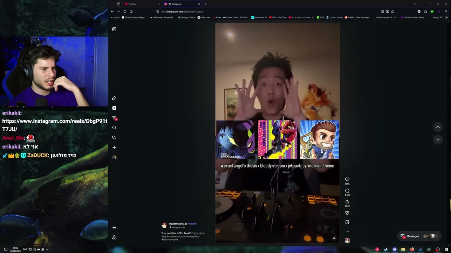Open the Google Gemini bookmark

pyautogui.click(x=187, y=18)
